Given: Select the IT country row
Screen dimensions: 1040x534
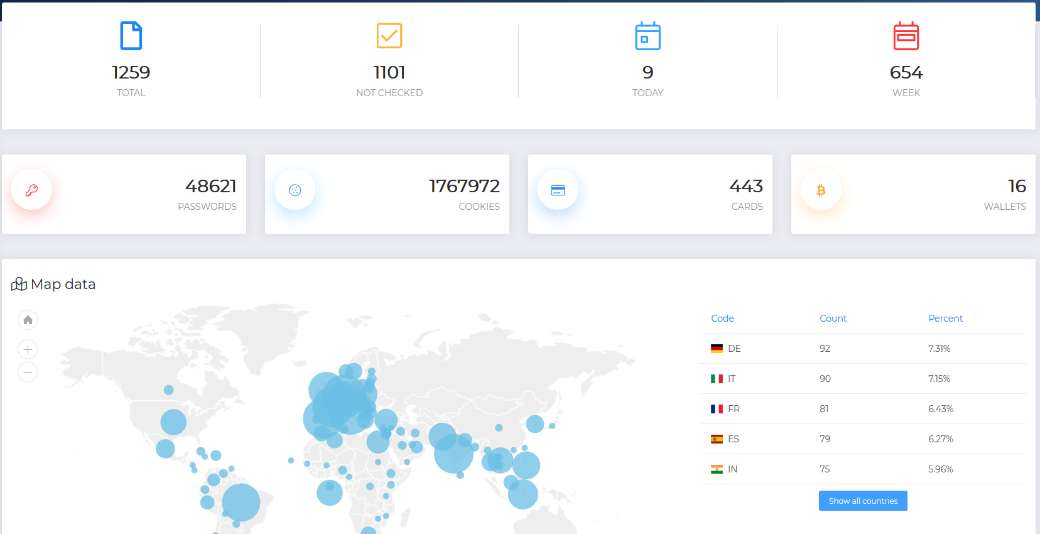Looking at the screenshot, I should click(863, 379).
